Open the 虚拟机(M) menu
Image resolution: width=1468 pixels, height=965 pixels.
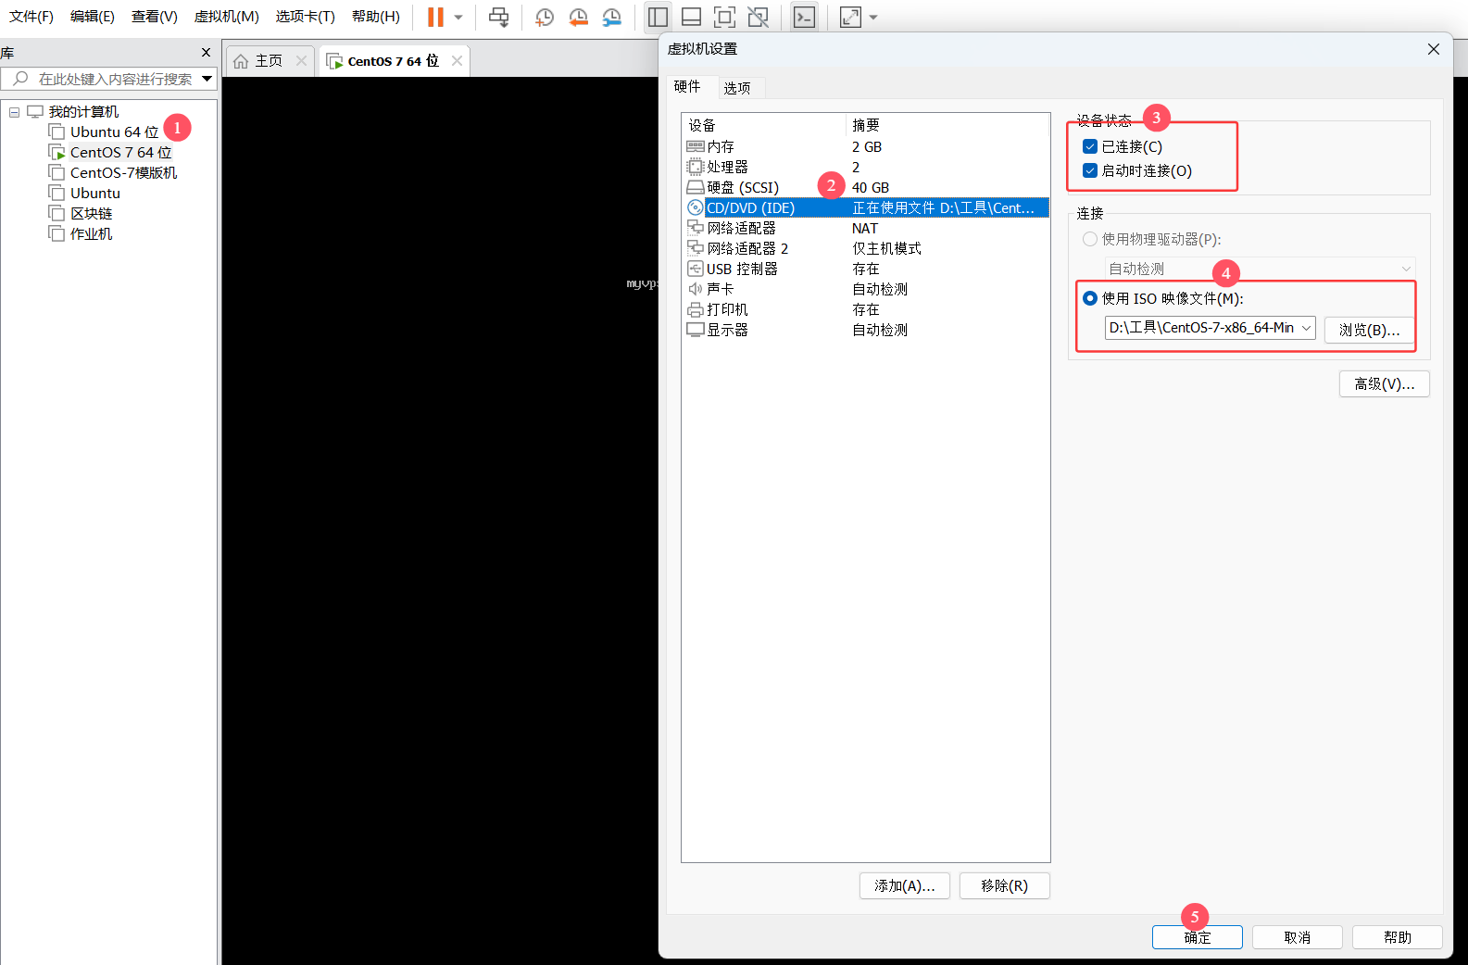227,17
